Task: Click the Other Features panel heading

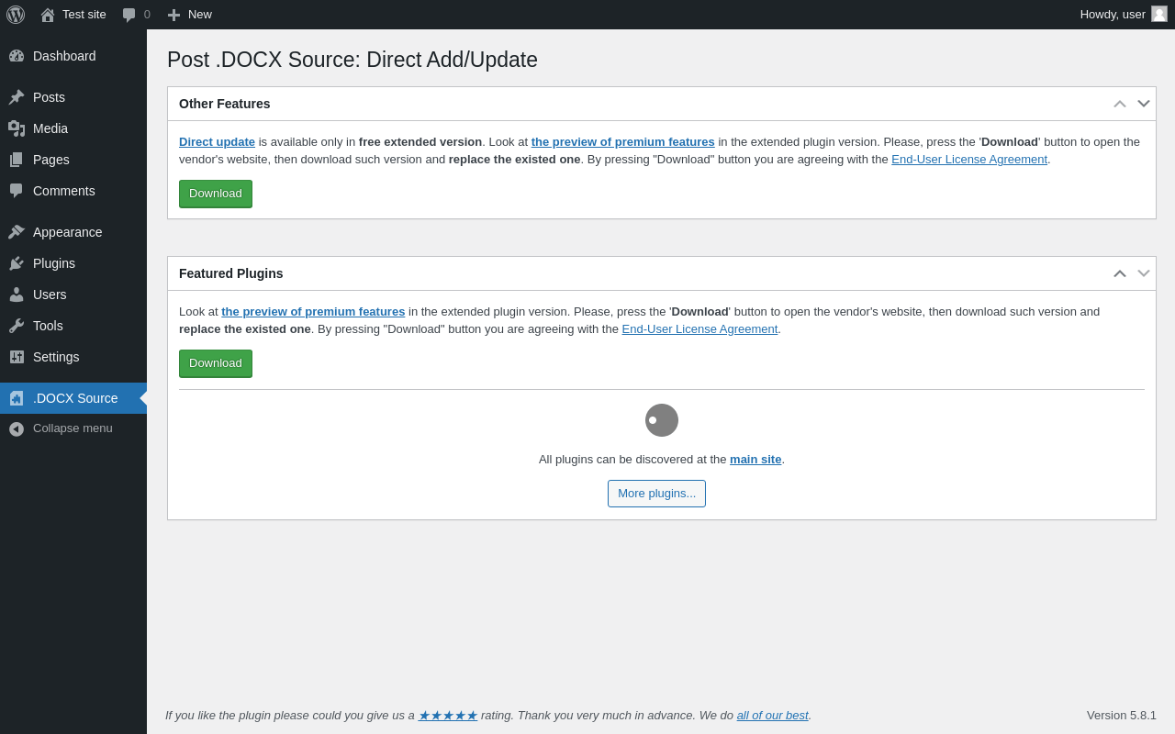Action: point(225,104)
